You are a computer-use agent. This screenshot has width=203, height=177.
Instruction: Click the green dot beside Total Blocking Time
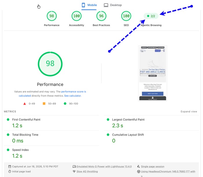[x=8, y=135]
